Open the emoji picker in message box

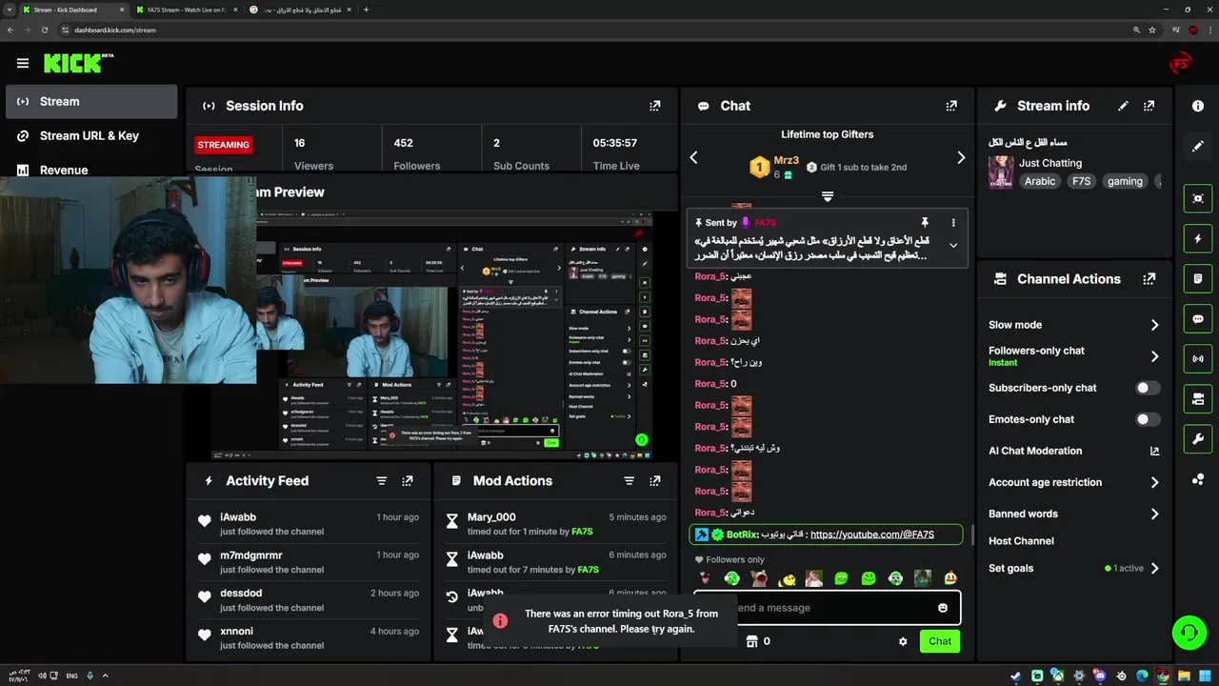(x=943, y=608)
